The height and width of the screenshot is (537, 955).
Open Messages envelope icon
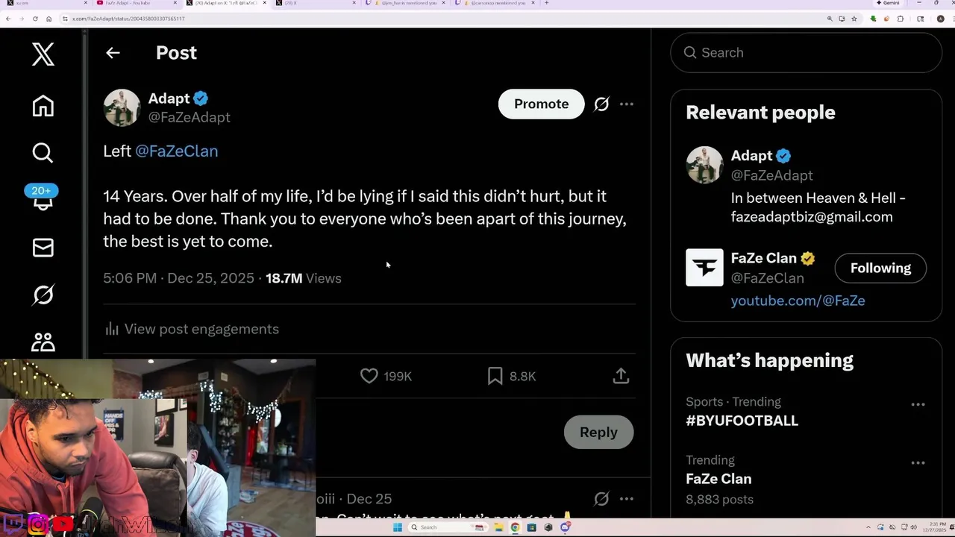pos(43,248)
